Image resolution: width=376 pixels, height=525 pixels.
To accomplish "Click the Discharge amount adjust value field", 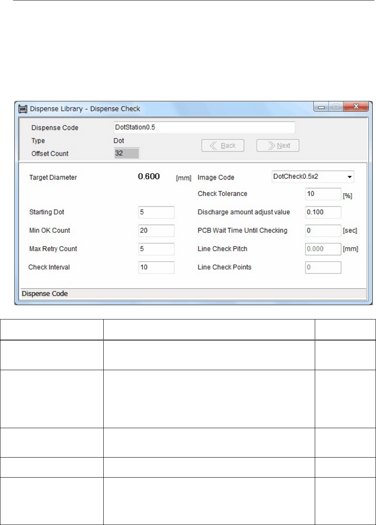I will coord(323,212).
